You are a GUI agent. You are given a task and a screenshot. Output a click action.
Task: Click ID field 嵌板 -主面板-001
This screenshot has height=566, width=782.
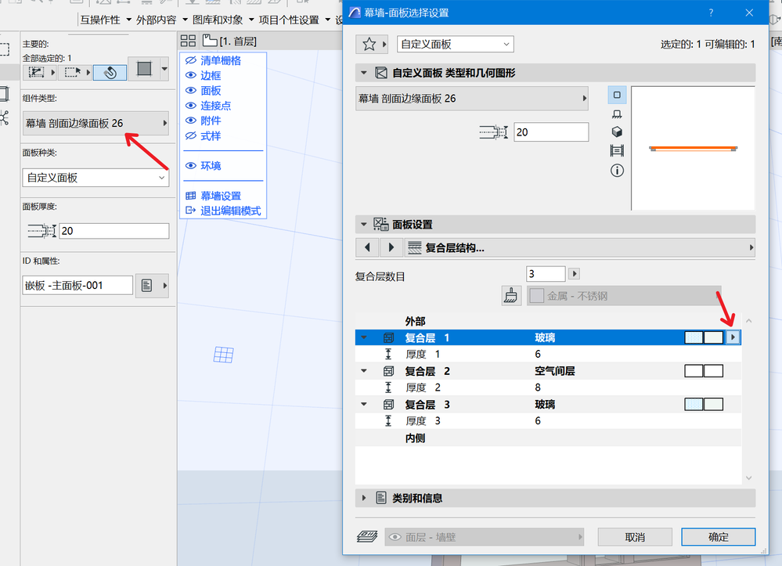(77, 285)
